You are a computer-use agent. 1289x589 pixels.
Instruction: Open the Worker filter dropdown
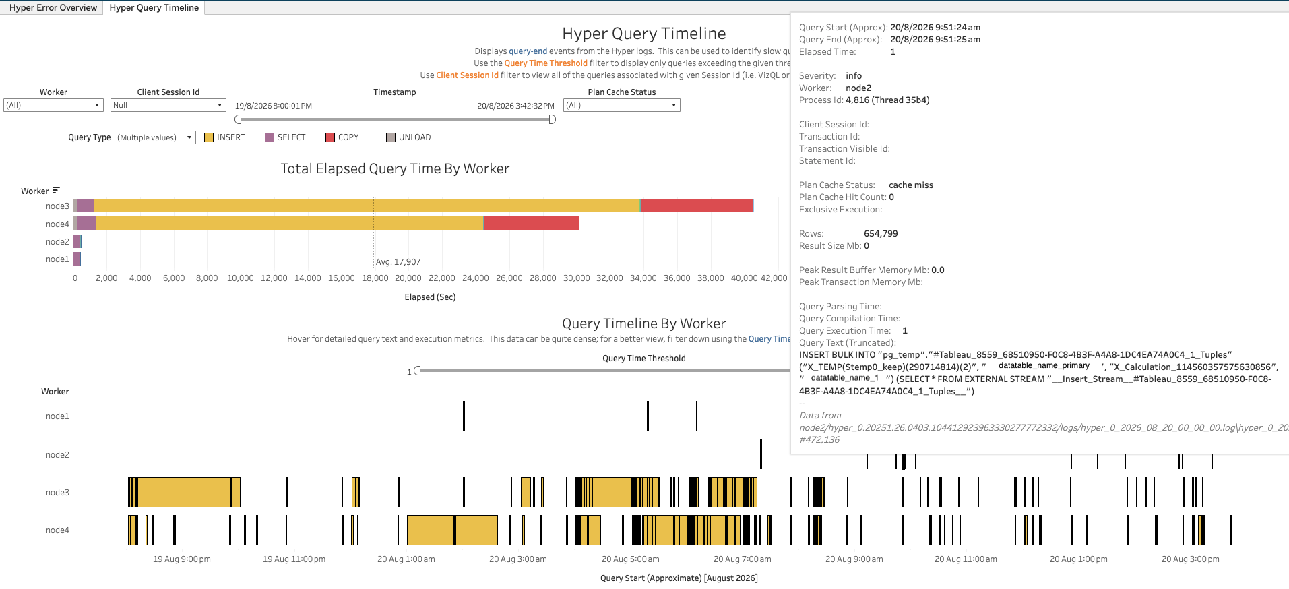(54, 105)
